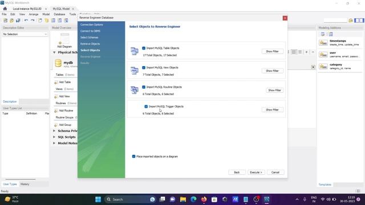The height and width of the screenshot is (205, 365).
Task: Click the new schema database toolbar icon
Action: click(x=47, y=20)
